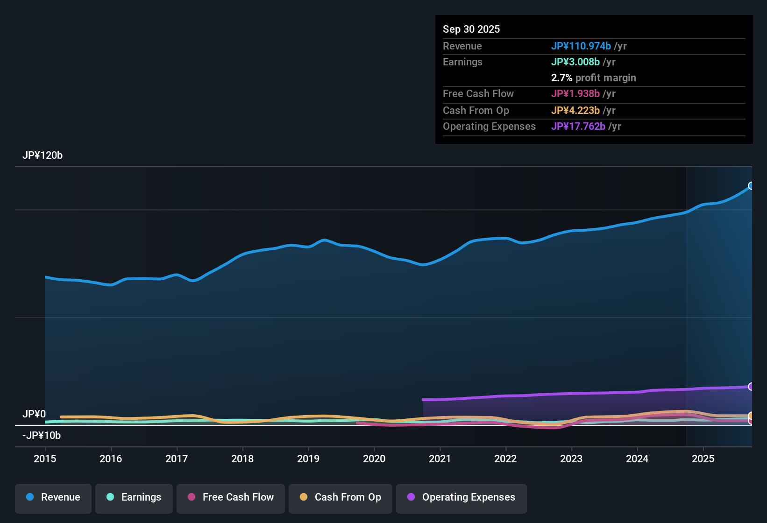Select the teal Earnings legend dot
Viewport: 767px width, 523px height.
click(110, 497)
